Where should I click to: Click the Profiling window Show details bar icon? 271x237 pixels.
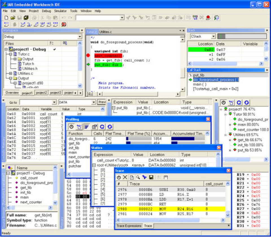(x=86, y=127)
